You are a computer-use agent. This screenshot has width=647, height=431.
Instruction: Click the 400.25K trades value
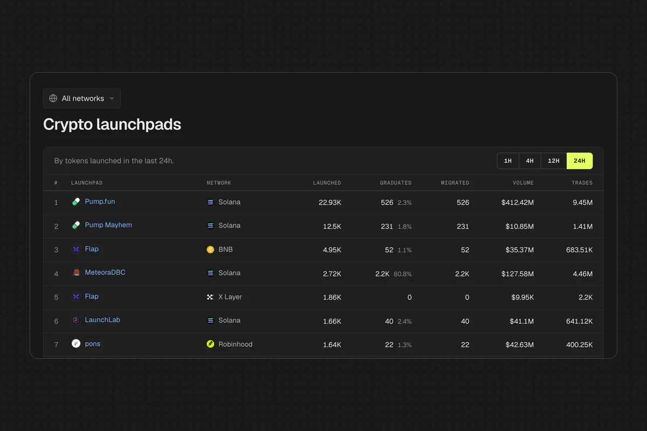[580, 345]
